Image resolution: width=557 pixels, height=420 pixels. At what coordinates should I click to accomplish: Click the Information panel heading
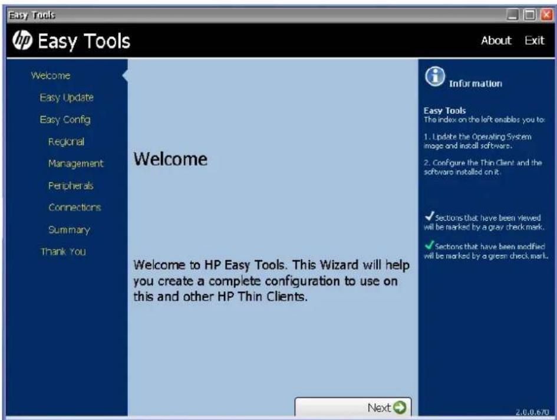click(475, 84)
